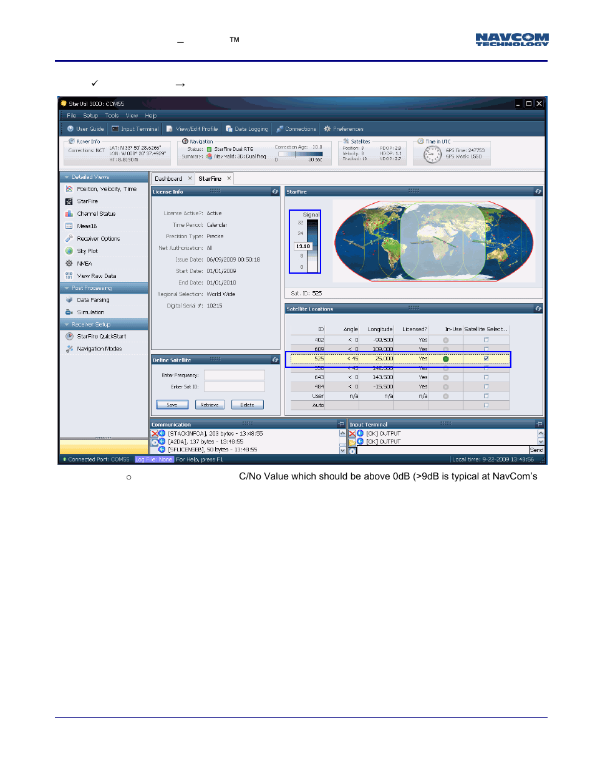Open View Raw Data
Screen dimensions: 595x770
(x=91, y=276)
